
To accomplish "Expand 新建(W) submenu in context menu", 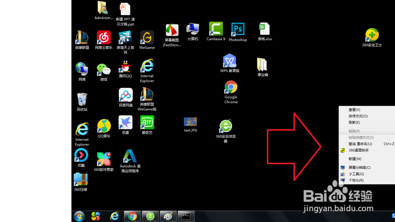I will pos(367,159).
